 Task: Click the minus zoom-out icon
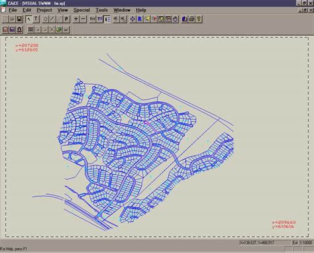point(83,19)
